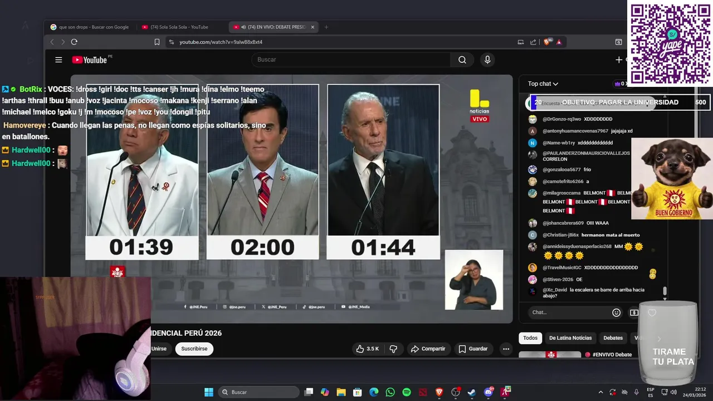The image size is (713, 401).
Task: Click the @johancabrera609 chat username
Action: (563, 223)
